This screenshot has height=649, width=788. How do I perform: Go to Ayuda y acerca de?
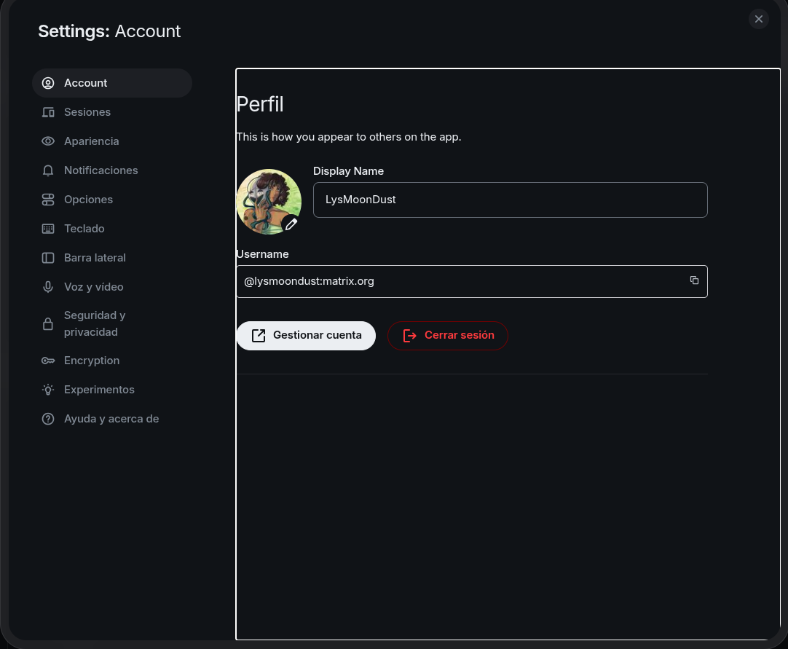[111, 419]
